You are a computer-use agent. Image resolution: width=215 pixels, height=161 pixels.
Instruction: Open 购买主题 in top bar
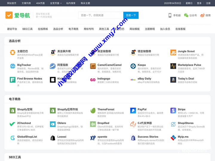(x=85, y=3)
